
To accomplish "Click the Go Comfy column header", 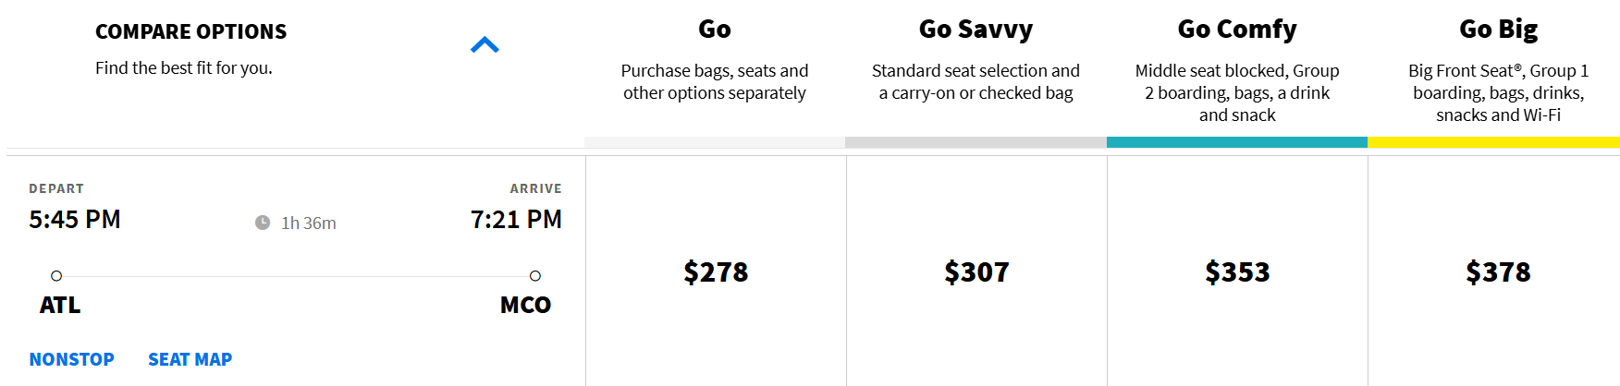I will (x=1237, y=30).
